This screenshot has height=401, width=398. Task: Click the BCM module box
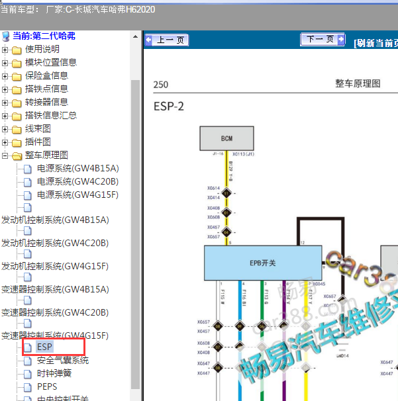point(226,138)
